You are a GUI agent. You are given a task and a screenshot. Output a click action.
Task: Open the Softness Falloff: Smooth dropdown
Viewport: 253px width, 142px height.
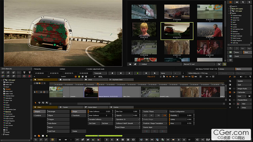tap(127, 123)
